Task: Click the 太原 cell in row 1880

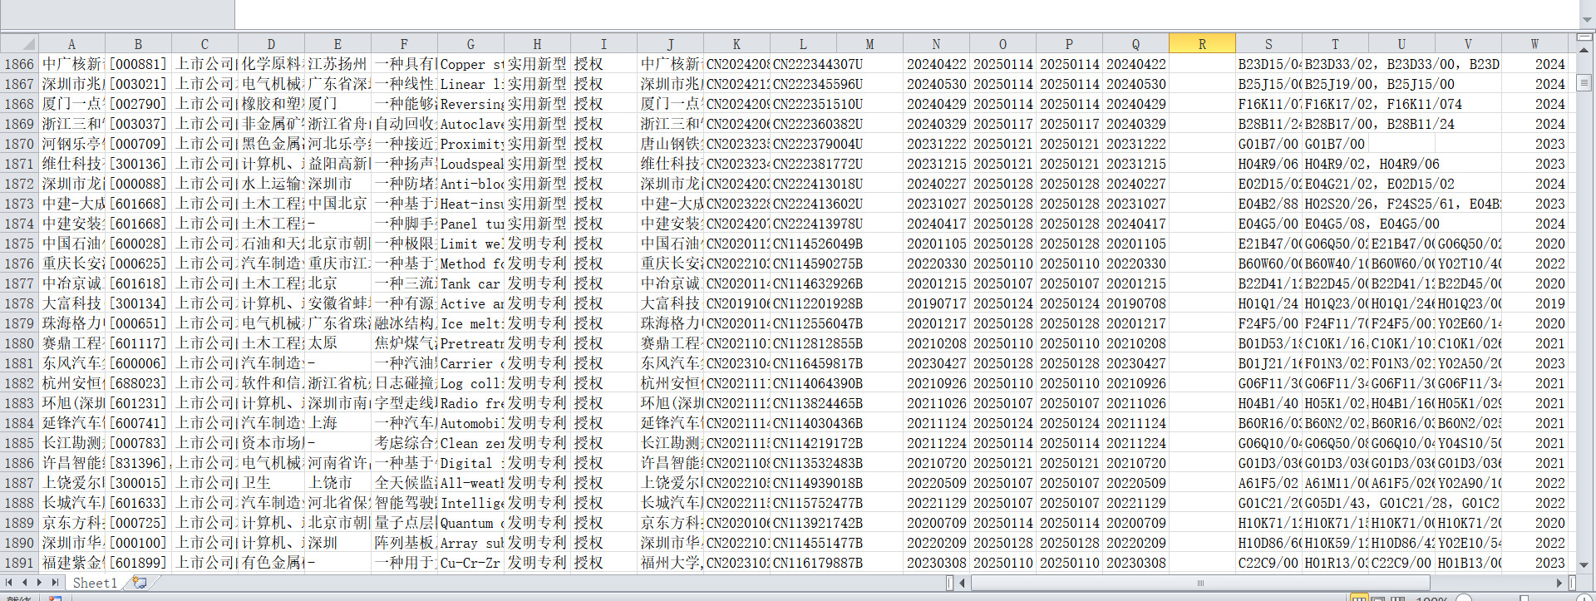Action: click(337, 343)
